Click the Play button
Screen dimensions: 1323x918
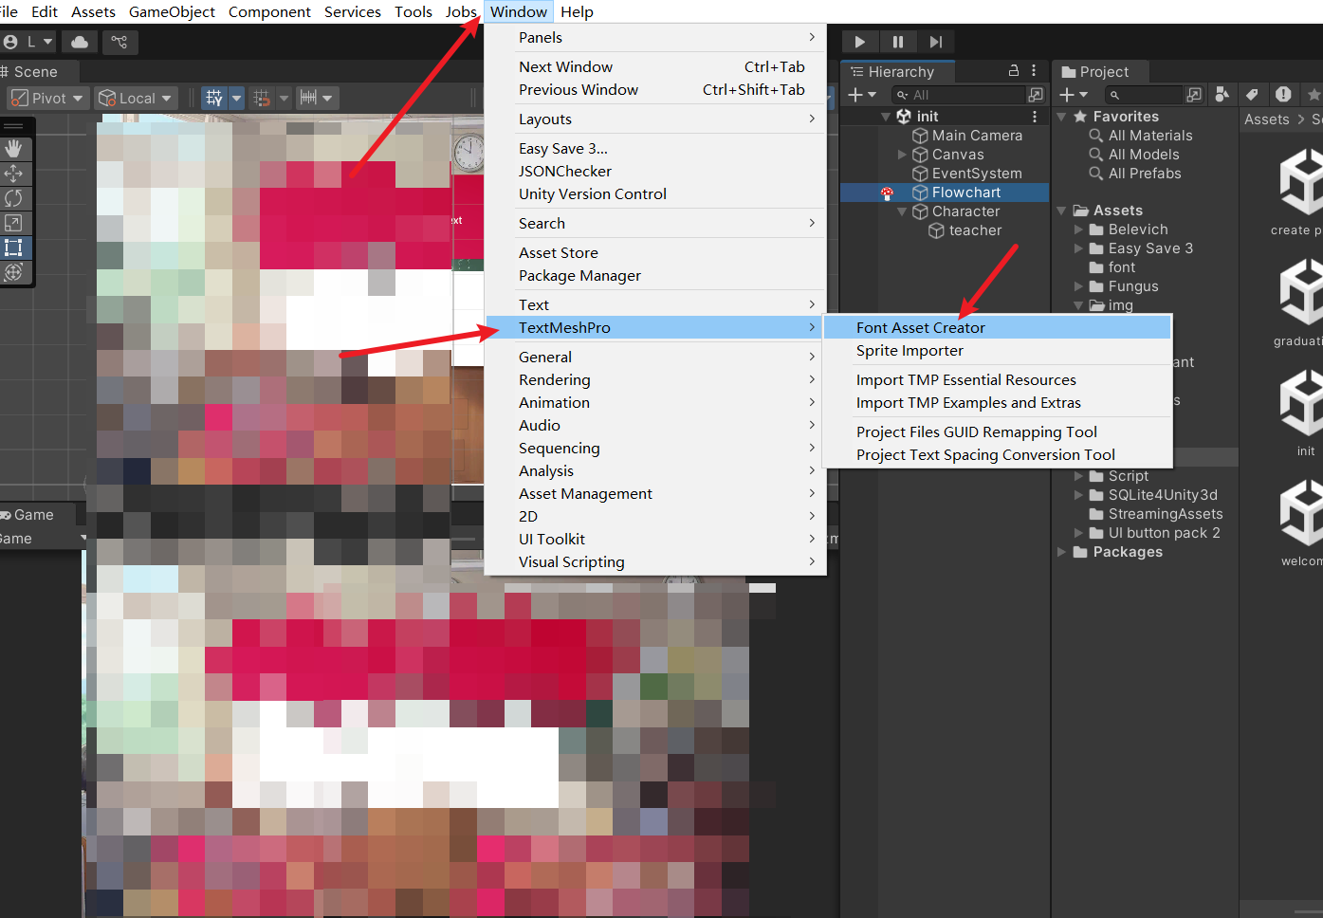pos(859,42)
